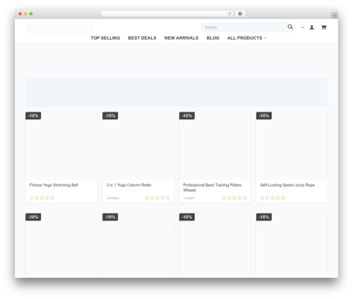Click Pilates Wheels product image

(215, 146)
